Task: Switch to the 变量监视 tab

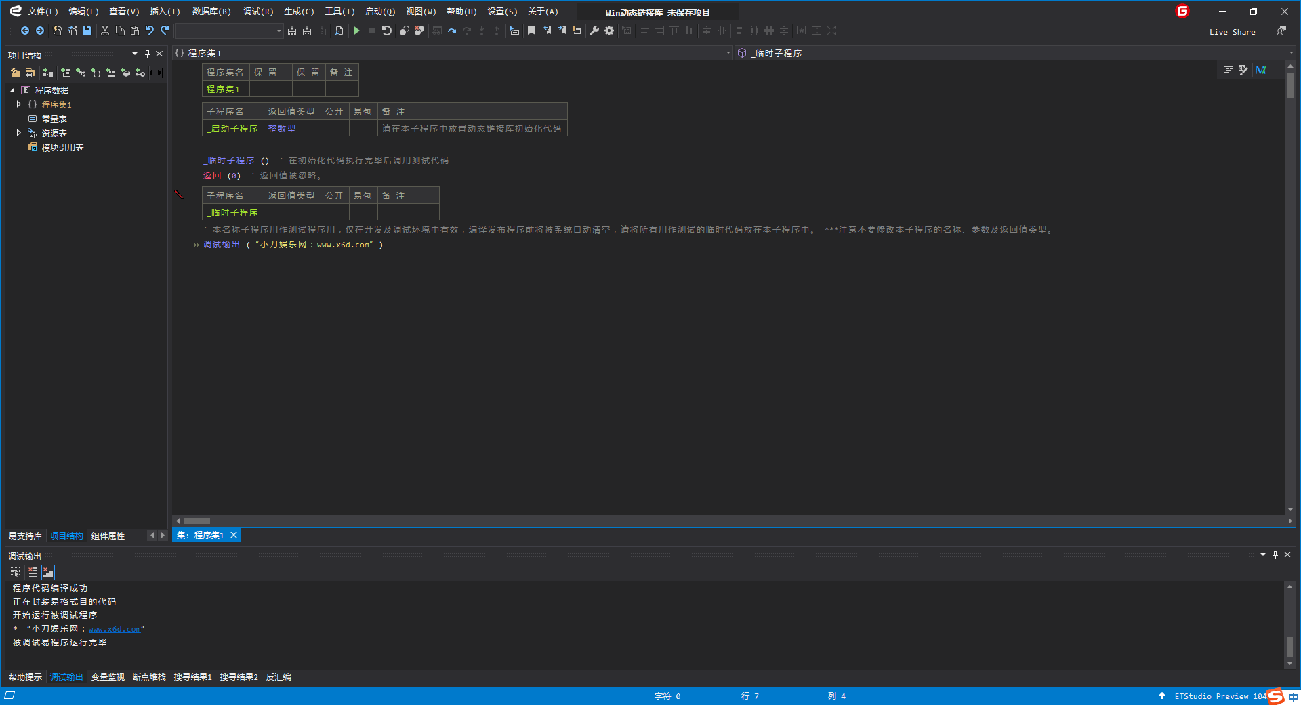Action: (108, 677)
